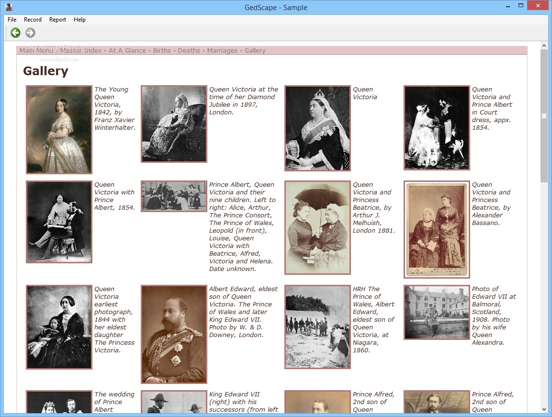Click the green Back arrow button
This screenshot has width=552, height=417.
pyautogui.click(x=15, y=33)
